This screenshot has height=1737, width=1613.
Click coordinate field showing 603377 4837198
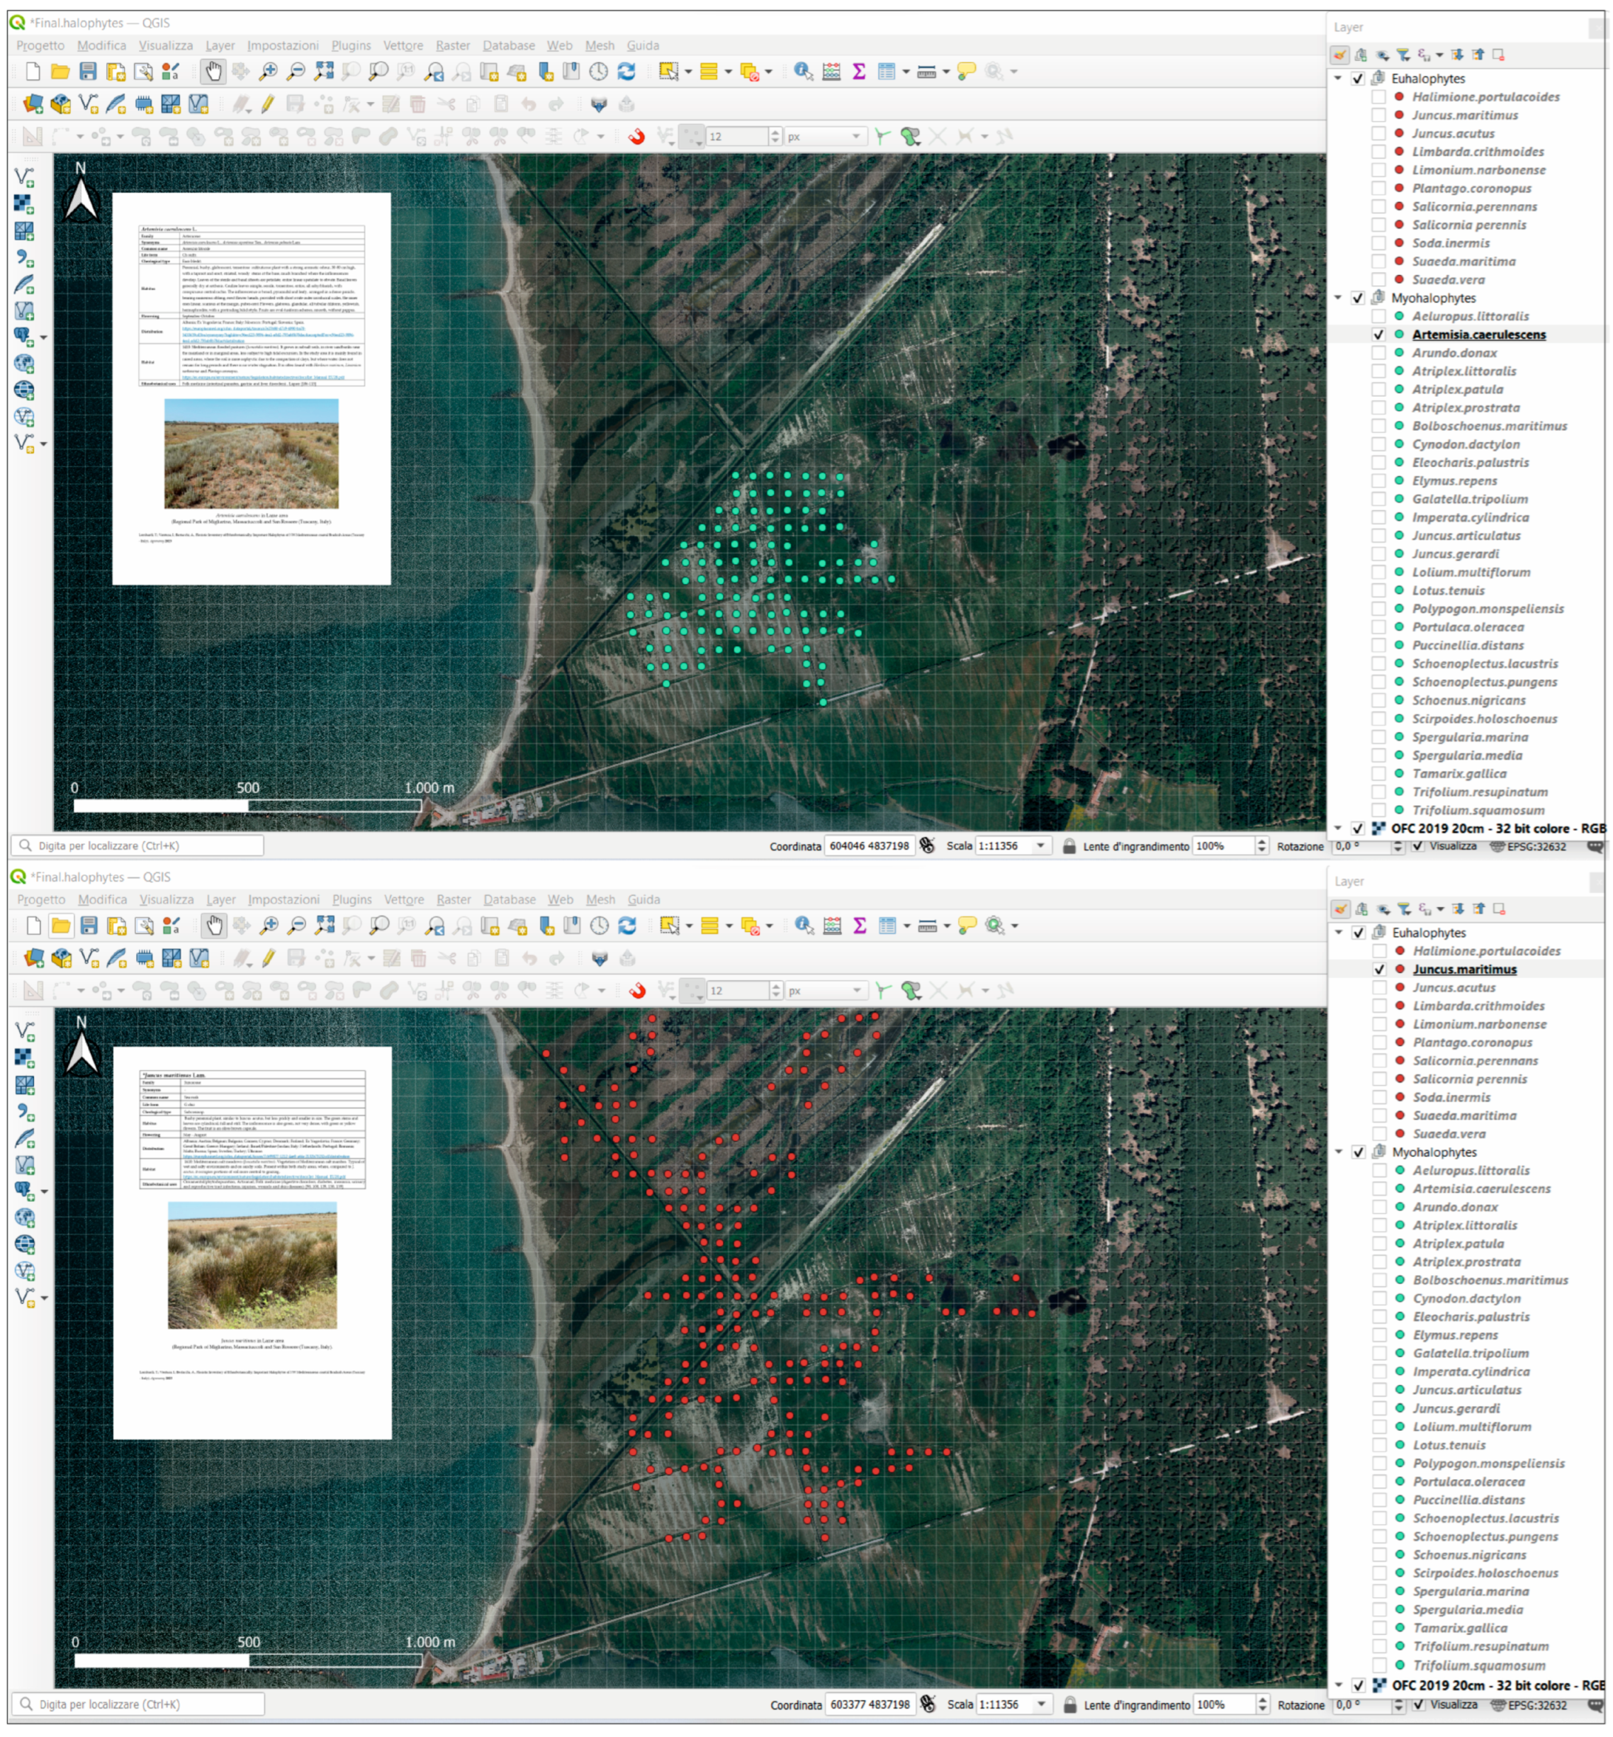870,1704
